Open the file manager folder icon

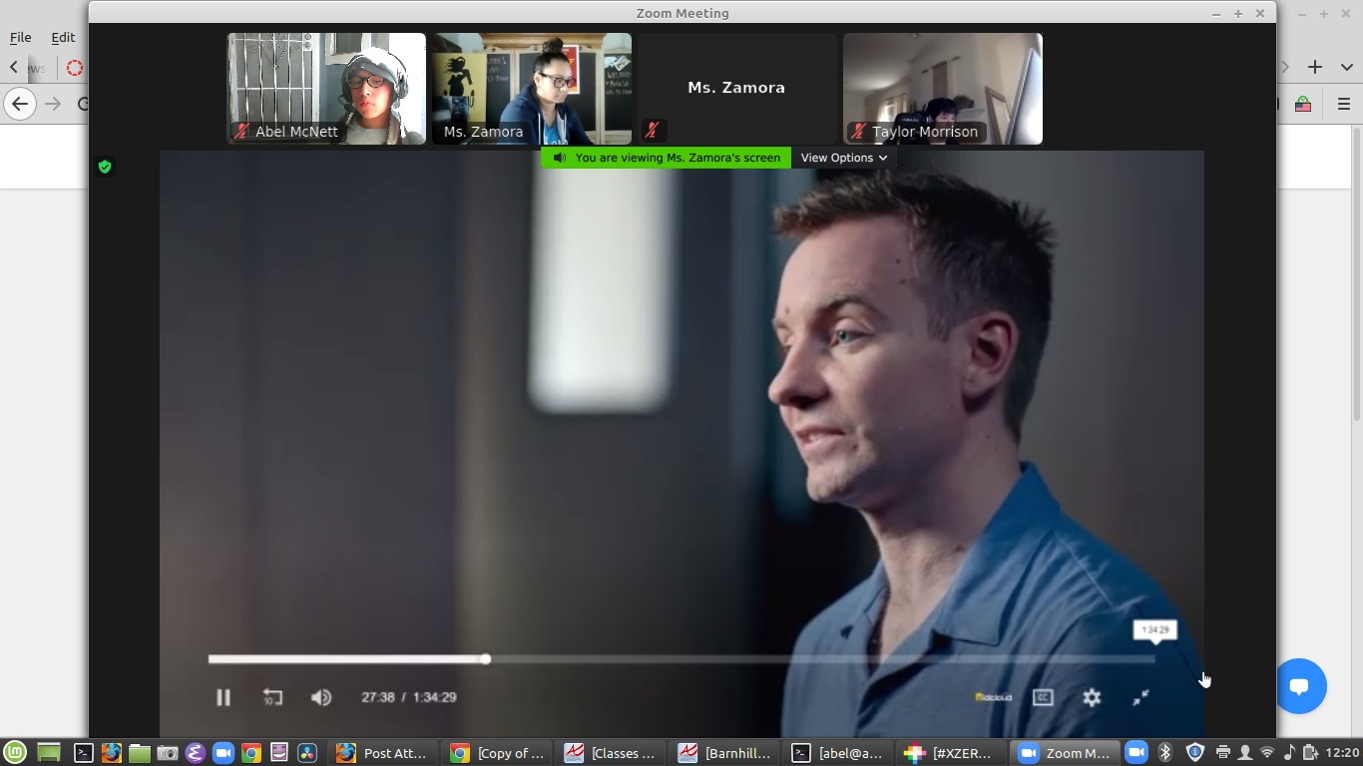point(140,753)
